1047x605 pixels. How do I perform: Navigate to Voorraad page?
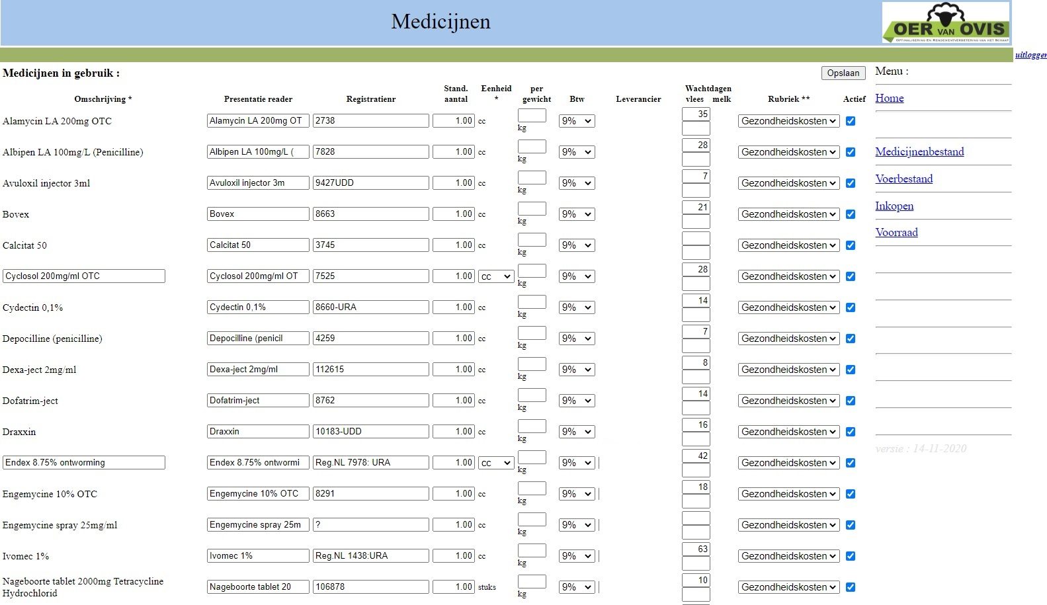(x=896, y=232)
